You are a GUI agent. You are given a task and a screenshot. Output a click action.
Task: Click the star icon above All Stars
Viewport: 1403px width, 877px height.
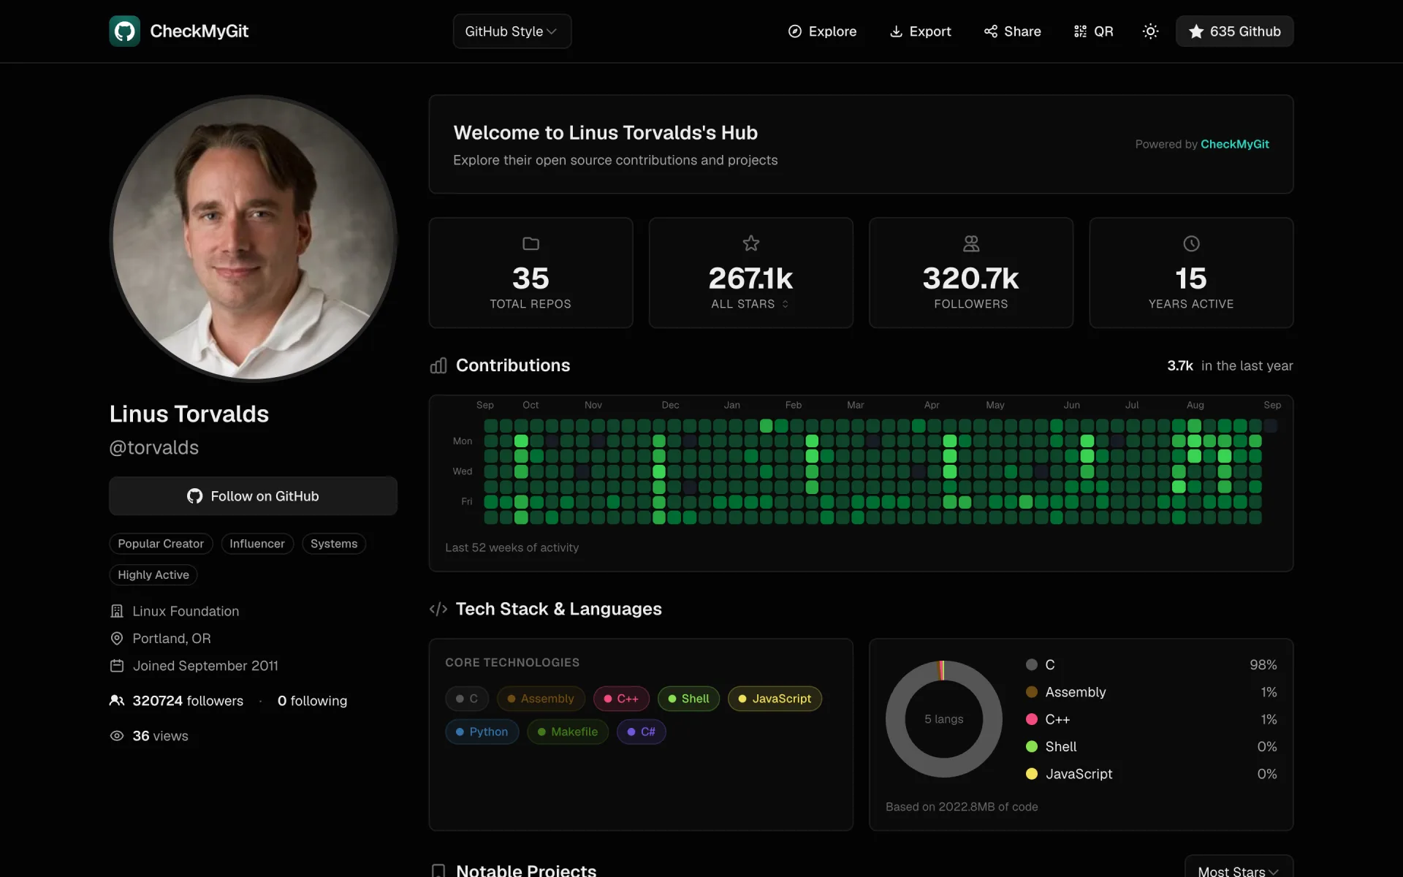click(x=750, y=243)
